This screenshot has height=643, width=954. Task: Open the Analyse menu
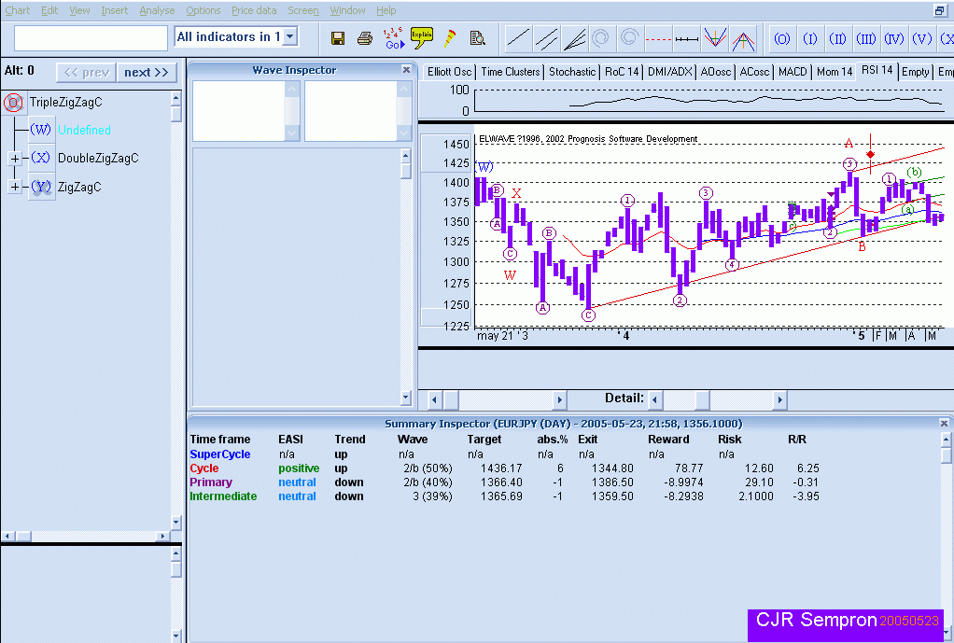point(157,10)
